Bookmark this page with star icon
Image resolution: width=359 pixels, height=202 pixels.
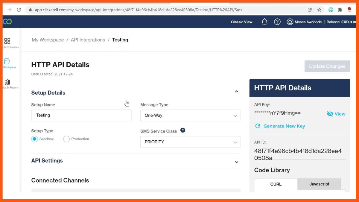pos(319,10)
